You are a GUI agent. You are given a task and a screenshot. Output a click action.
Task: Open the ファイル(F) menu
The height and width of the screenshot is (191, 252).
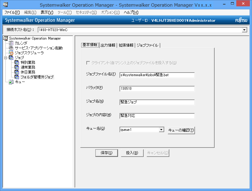pyautogui.click(x=12, y=12)
